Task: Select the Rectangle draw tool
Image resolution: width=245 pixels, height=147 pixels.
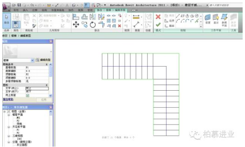Action: click(x=183, y=16)
